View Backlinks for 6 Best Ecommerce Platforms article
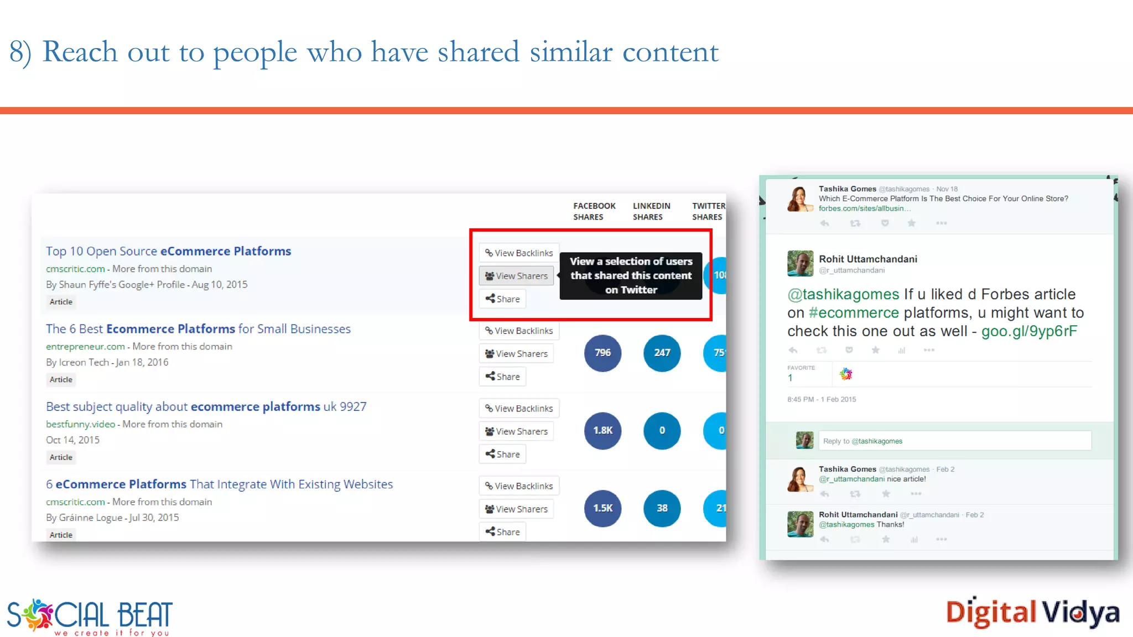Viewport: 1133px width, 637px height. coord(519,331)
